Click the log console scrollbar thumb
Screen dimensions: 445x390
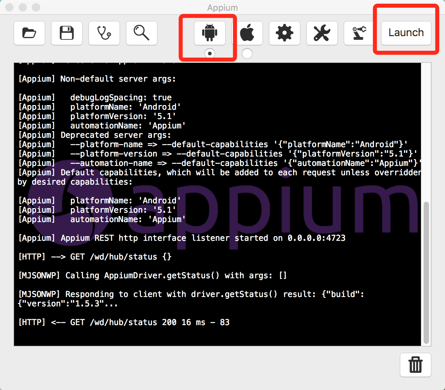click(426, 273)
